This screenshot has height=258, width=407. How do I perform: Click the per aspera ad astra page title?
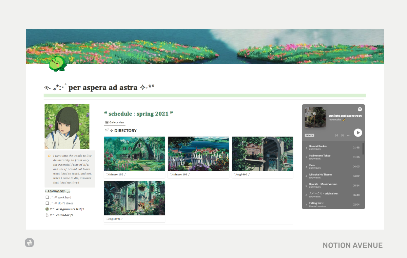[x=99, y=88]
